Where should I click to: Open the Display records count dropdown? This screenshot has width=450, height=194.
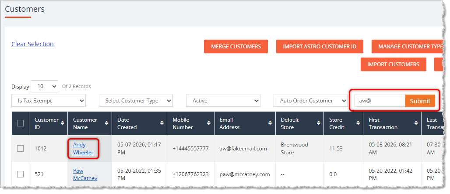click(45, 86)
